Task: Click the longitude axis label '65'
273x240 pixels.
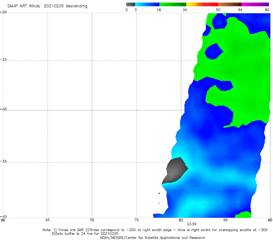Action: coord(48,220)
